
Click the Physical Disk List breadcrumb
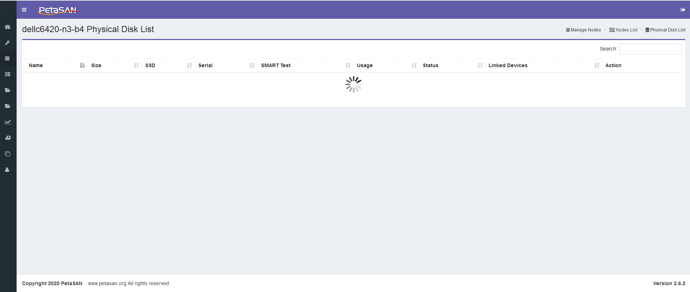[x=665, y=30]
